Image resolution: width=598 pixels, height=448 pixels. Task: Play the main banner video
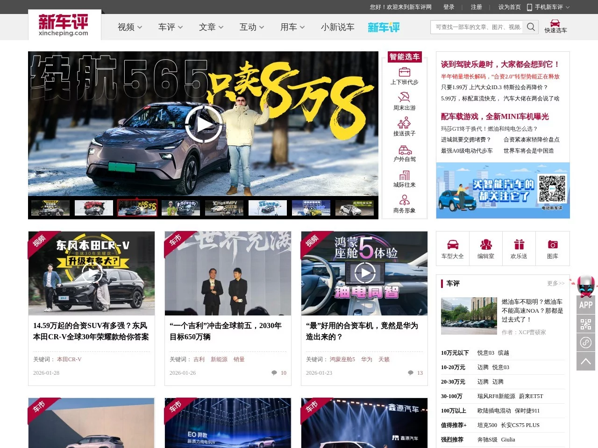[x=203, y=124]
